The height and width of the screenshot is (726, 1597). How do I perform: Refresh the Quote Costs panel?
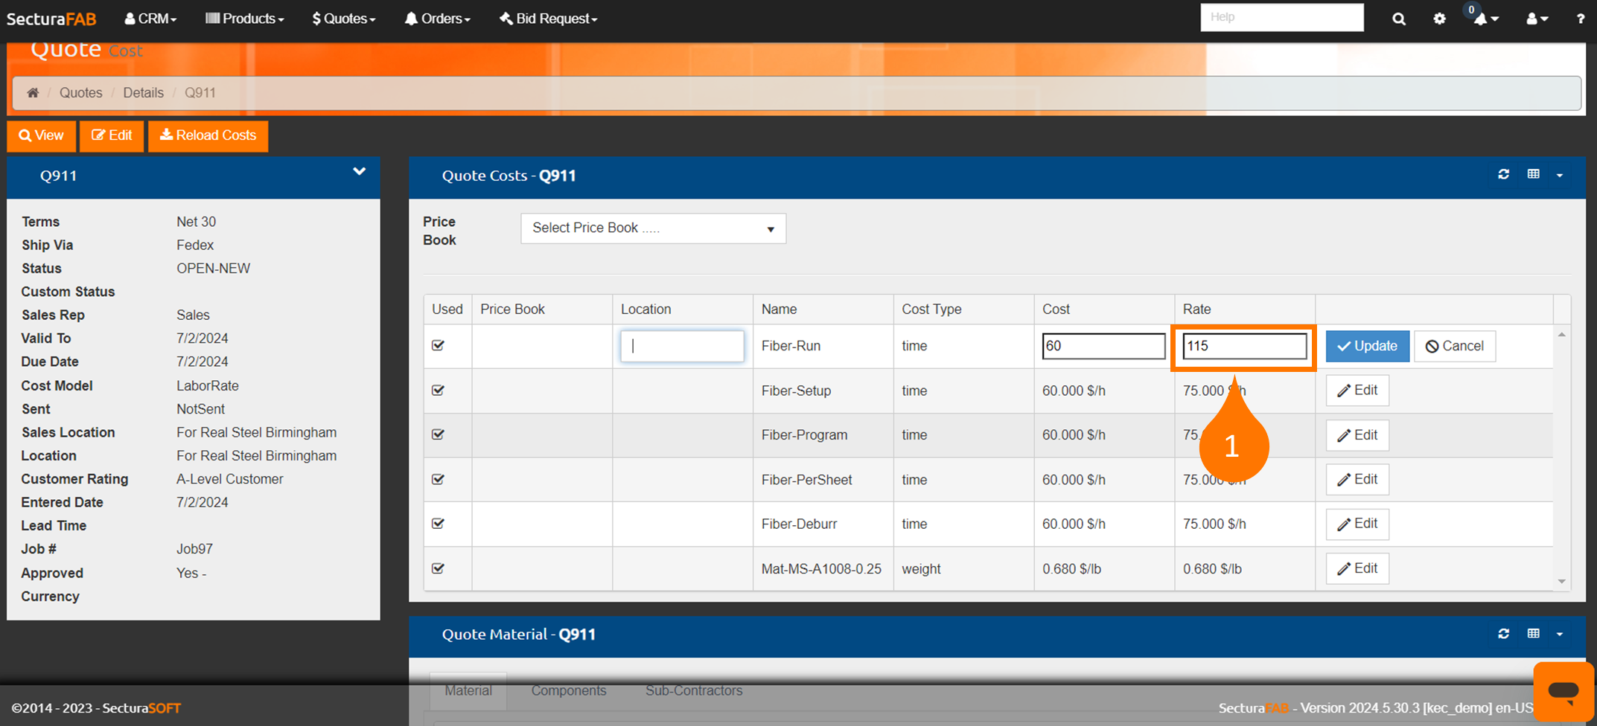click(x=1503, y=175)
